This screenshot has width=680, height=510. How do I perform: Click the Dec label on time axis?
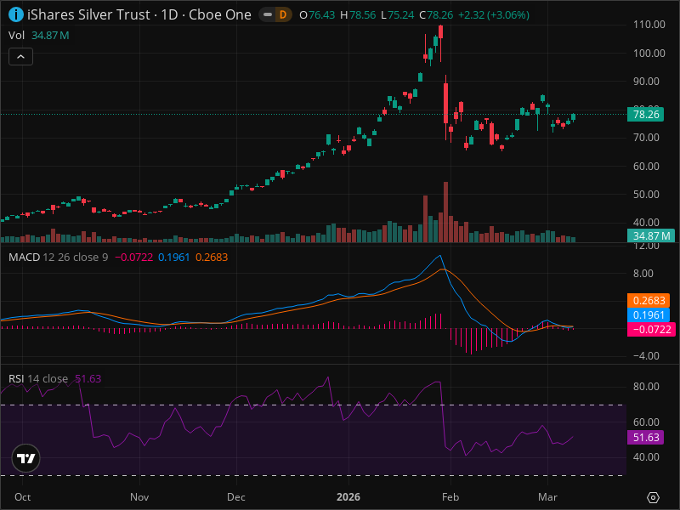(236, 497)
